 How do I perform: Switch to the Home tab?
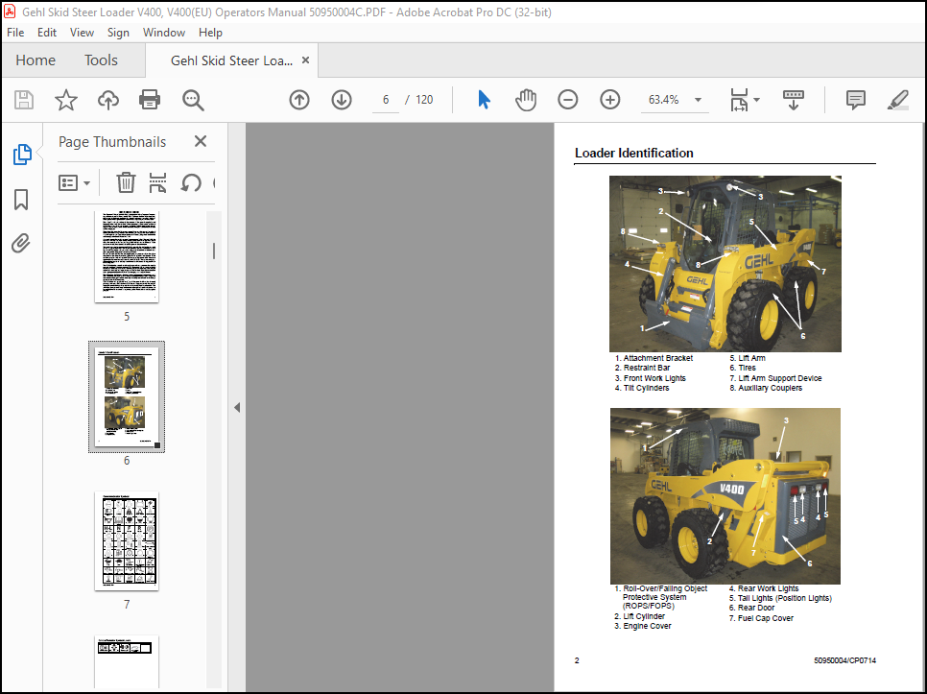36,60
